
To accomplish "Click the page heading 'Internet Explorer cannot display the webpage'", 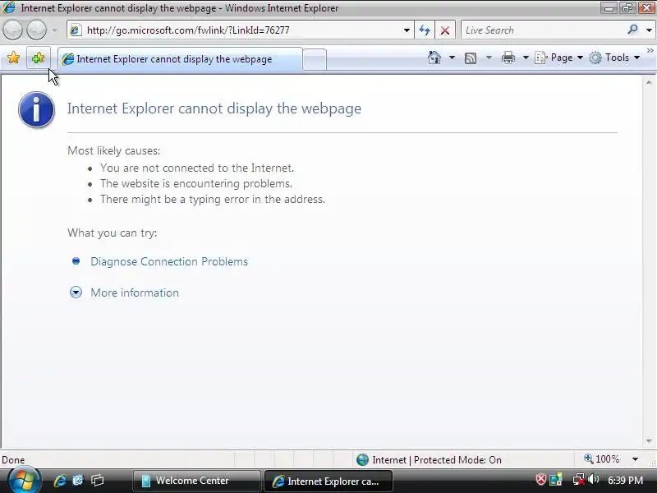I will coord(214,108).
